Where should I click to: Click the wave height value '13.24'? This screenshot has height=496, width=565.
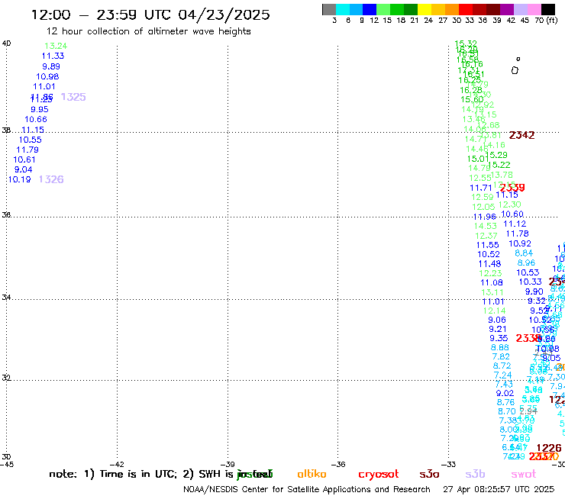coord(56,46)
